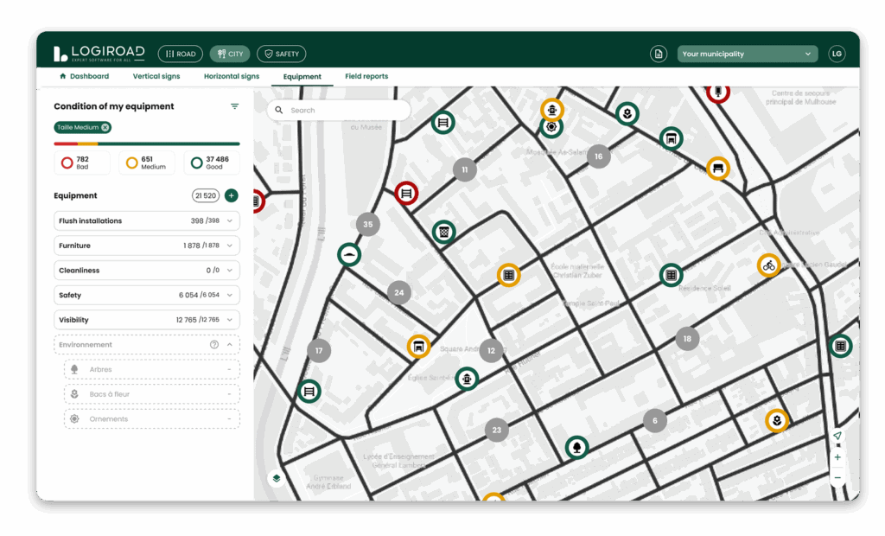Viewport: 885px width, 536px height.
Task: Collapse the Environnement section
Action: tap(230, 345)
